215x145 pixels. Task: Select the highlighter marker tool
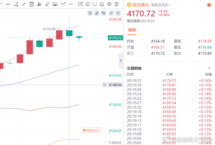47,4
